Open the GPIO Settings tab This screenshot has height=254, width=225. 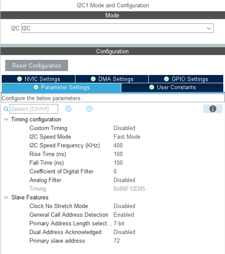(186, 79)
